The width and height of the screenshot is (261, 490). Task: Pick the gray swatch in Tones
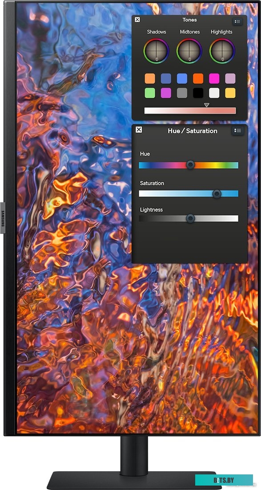click(182, 93)
